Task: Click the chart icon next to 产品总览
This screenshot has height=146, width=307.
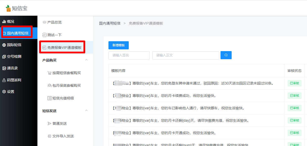Action: (x=45, y=22)
